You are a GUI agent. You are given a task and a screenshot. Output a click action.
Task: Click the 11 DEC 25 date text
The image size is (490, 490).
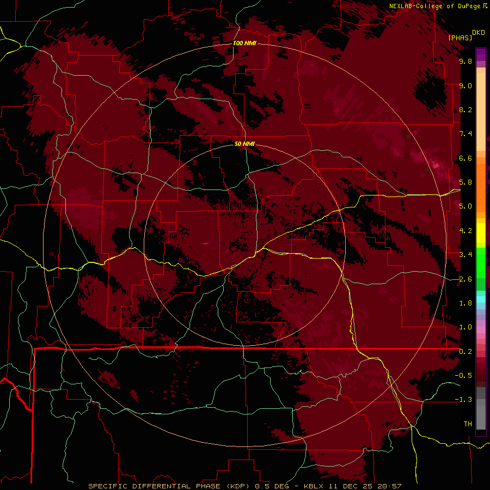(351, 486)
